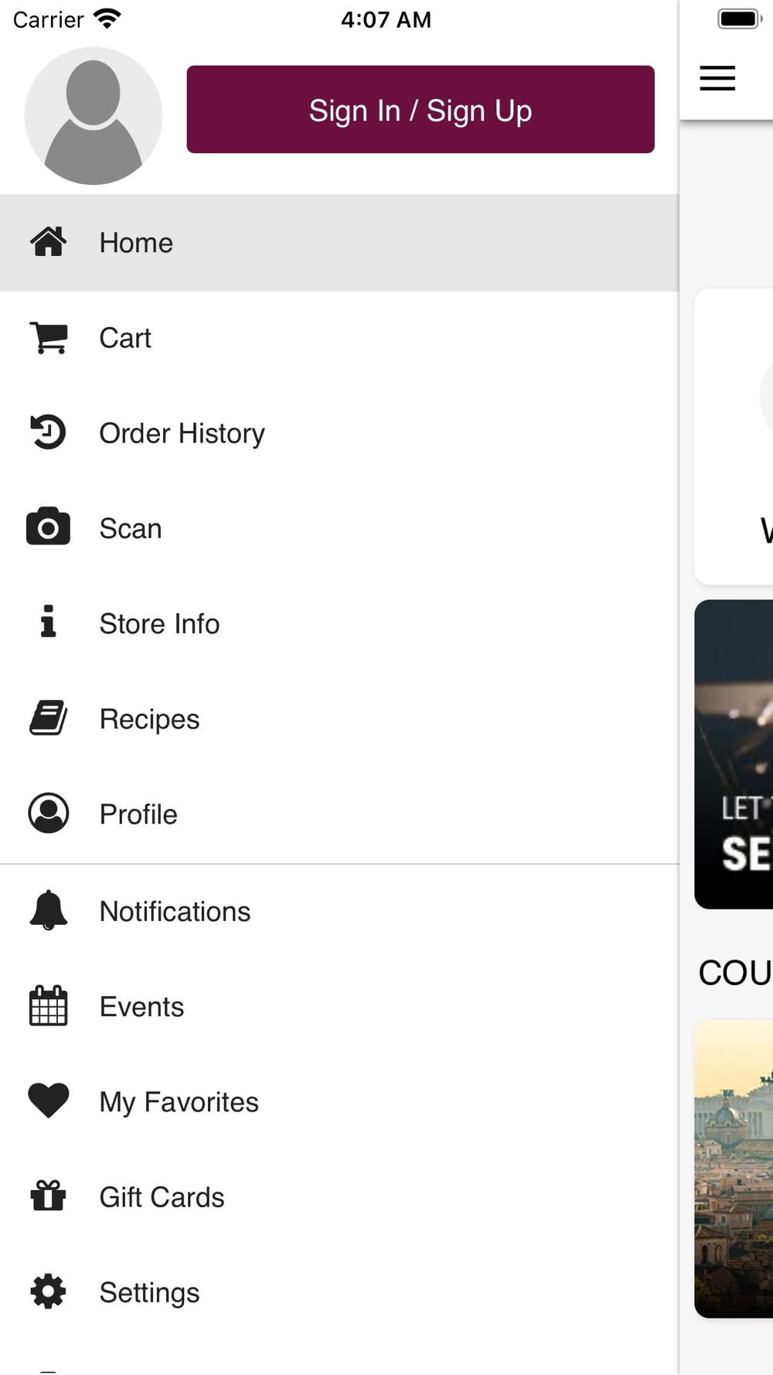The height and width of the screenshot is (1375, 773).
Task: Tap the Sign In / Sign Up button
Action: (x=421, y=109)
